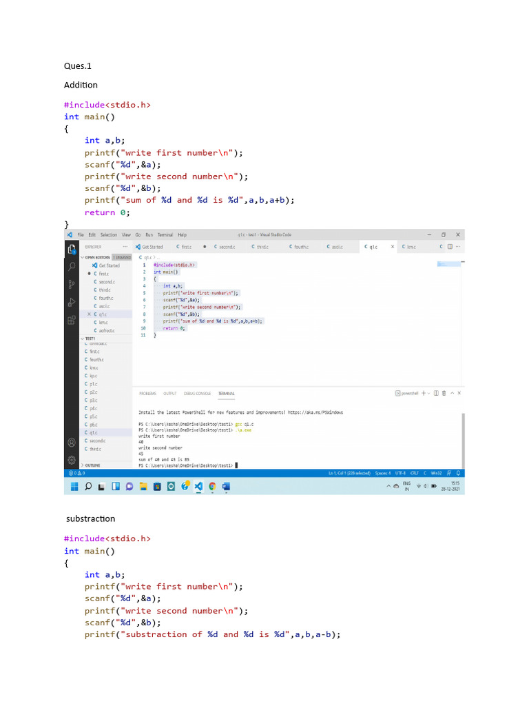Screen dimensions: 529x706
Task: Open the DEBUG CONSOLE panel tab
Action: (198, 394)
